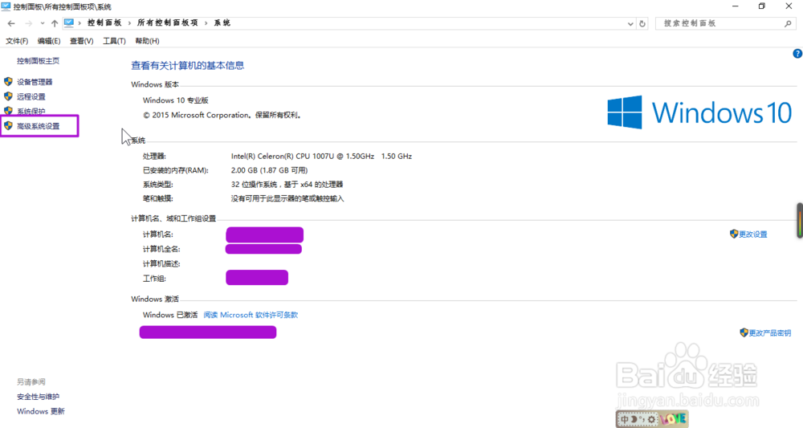Click RAM value 2.00 GB (1.87 GB 可用)
803x428 pixels.
coord(269,170)
